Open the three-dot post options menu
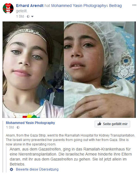Viewport: 138px width, 175px height. (x=134, y=5)
